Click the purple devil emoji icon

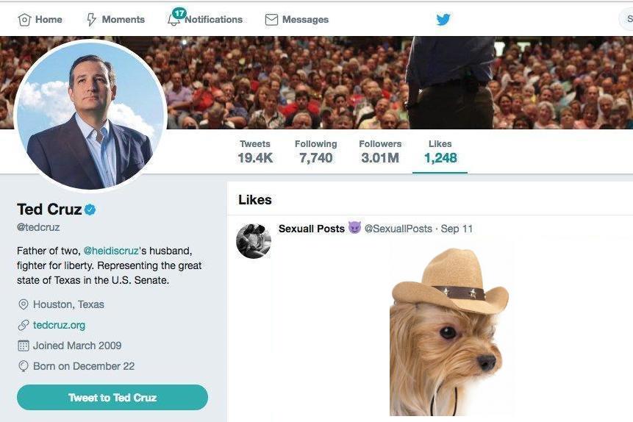click(354, 229)
